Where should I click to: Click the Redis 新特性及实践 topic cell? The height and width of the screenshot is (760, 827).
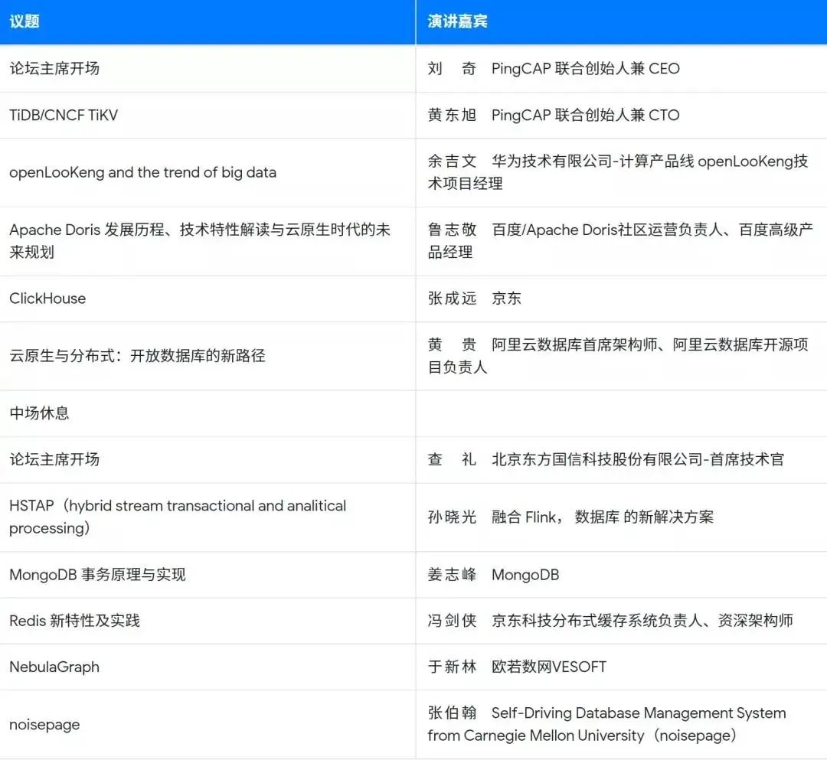pos(208,621)
